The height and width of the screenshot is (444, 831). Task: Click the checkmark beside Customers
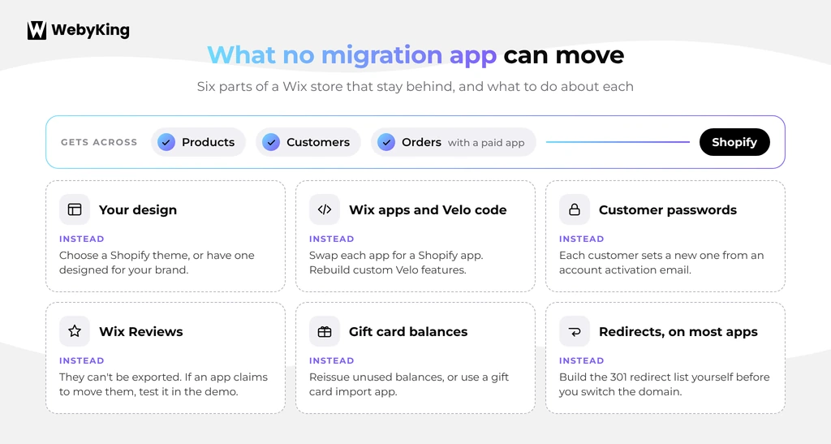coord(271,142)
